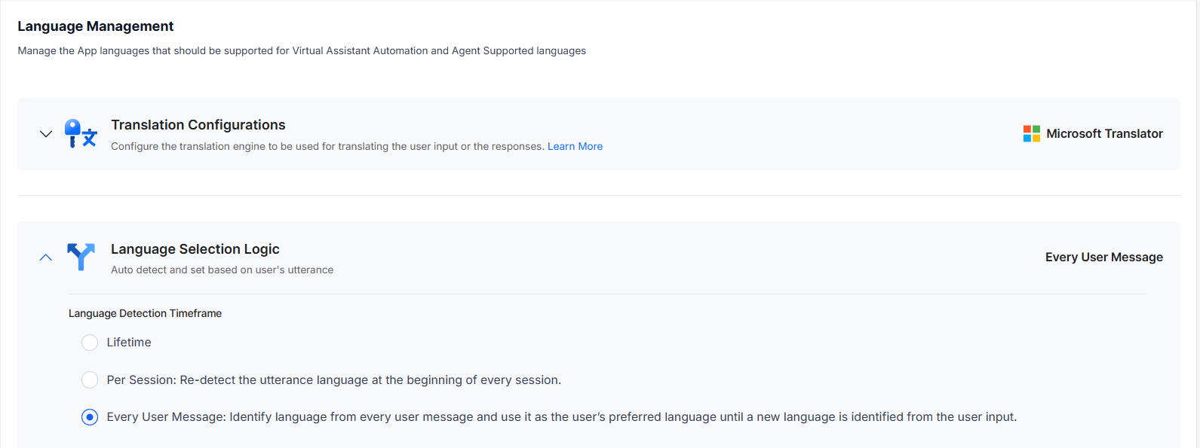Click the Language Detection Timeframe label

coord(145,314)
